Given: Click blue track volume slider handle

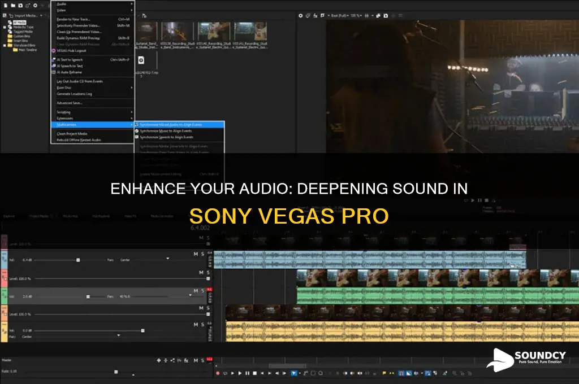Looking at the screenshot, I should (78, 260).
